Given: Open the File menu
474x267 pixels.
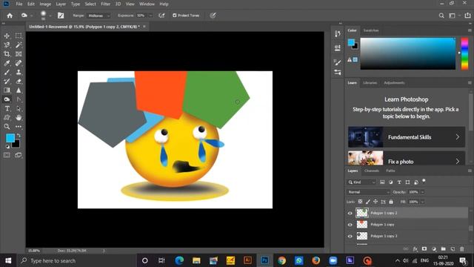Looking at the screenshot, I should tap(19, 4).
